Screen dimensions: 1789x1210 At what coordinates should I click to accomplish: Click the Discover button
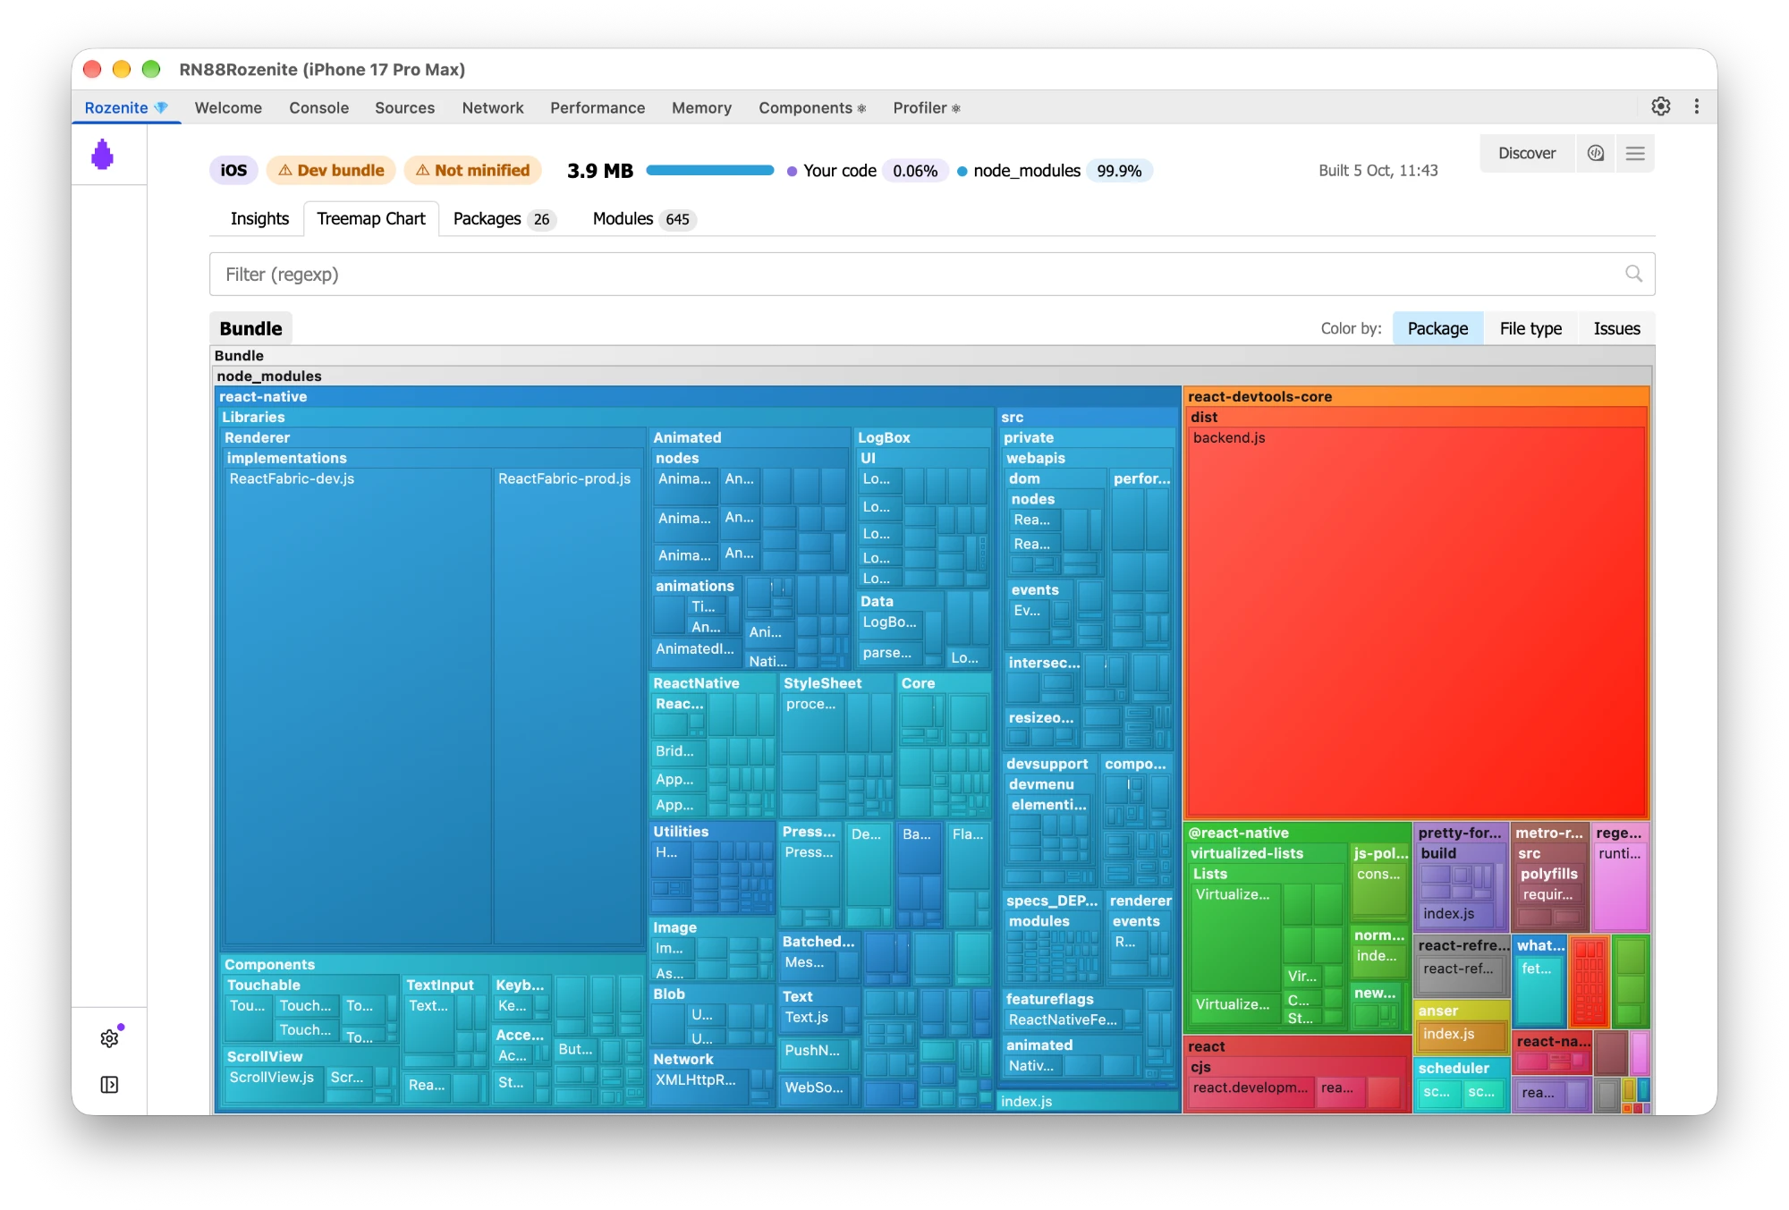click(x=1527, y=153)
